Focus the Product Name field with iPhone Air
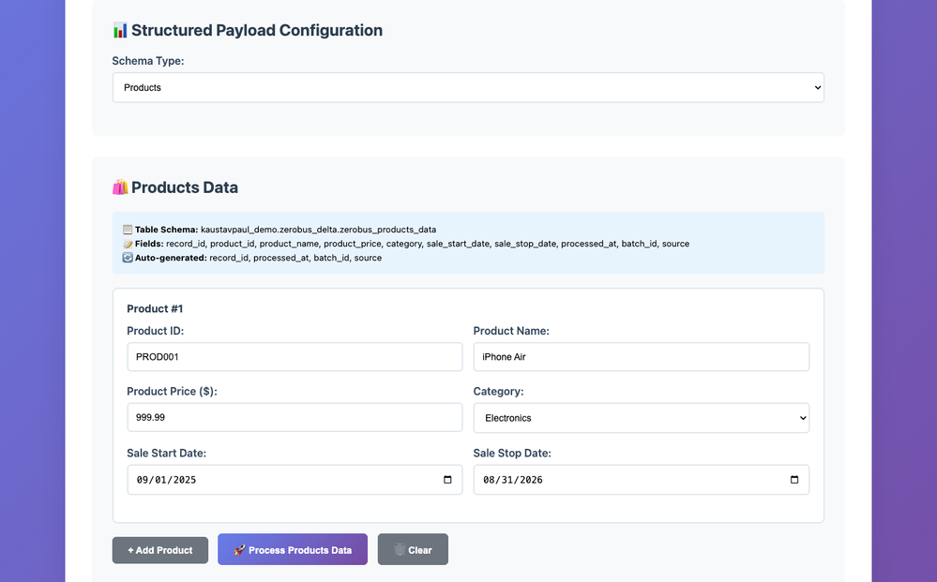Image resolution: width=937 pixels, height=582 pixels. [x=641, y=357]
